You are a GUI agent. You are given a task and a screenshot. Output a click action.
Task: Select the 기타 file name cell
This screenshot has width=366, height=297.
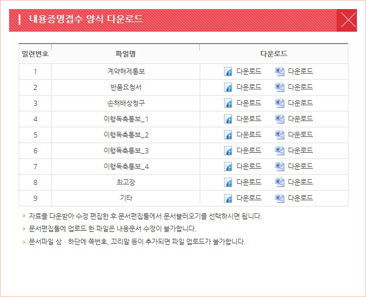pos(126,199)
